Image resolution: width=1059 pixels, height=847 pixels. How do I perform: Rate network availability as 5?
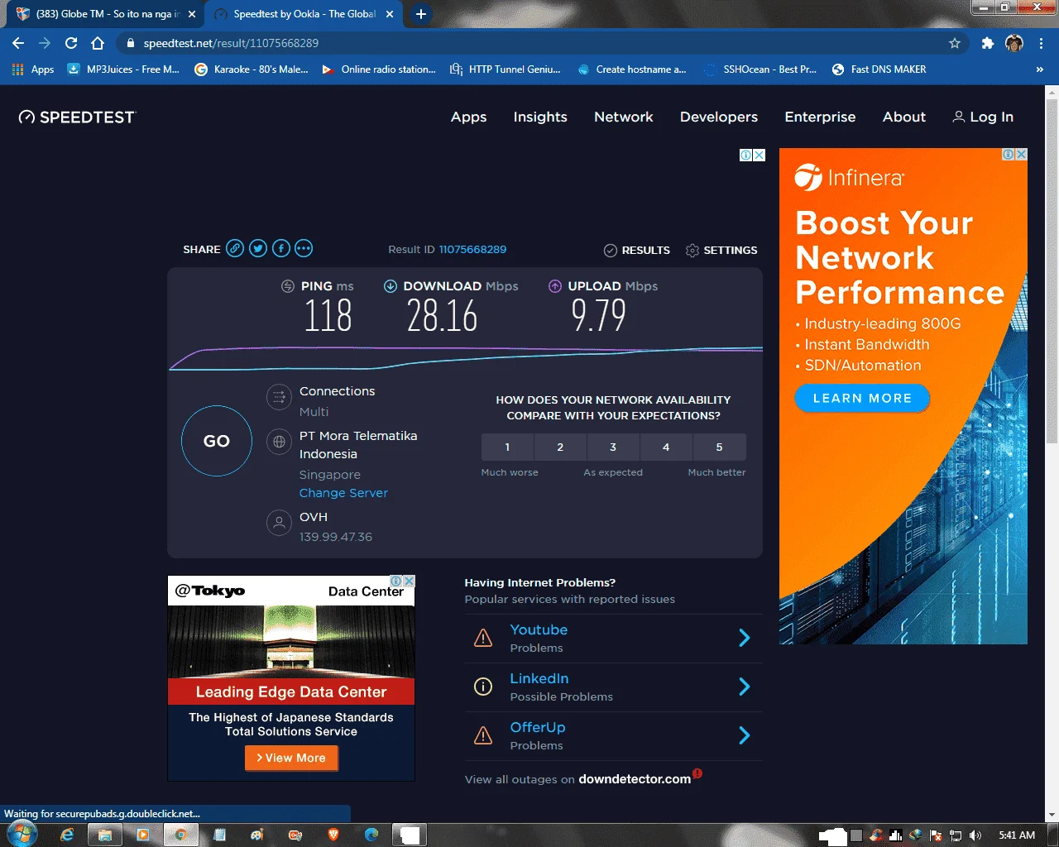(719, 447)
